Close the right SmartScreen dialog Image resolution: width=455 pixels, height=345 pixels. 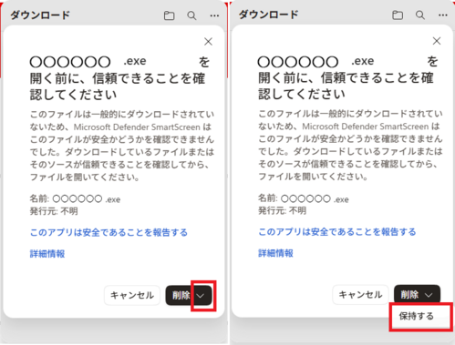[437, 41]
